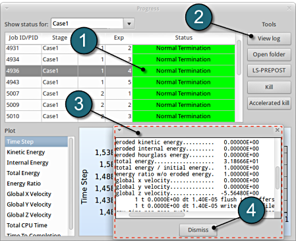Close the log popup with the X
296x241 pixels.
point(278,130)
